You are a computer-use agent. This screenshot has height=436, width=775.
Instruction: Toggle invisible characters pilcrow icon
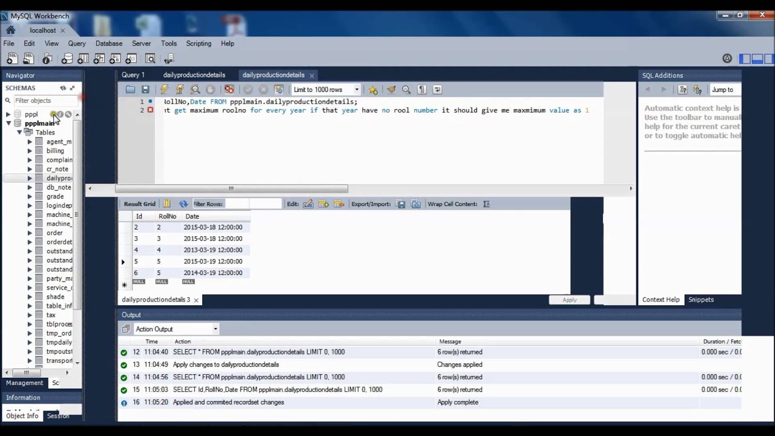click(421, 90)
